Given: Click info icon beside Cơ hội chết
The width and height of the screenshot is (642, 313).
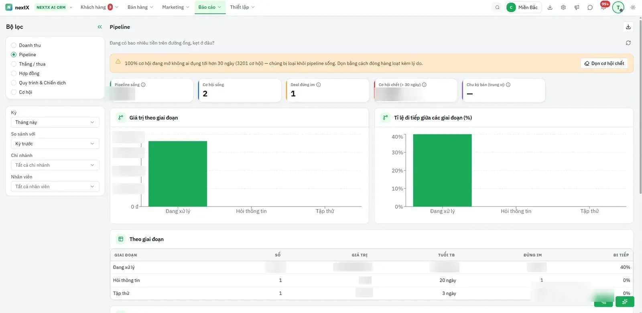Looking at the screenshot, I should [425, 85].
